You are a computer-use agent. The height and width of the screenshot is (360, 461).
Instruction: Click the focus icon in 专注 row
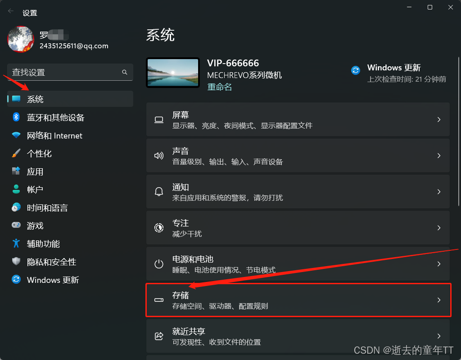(159, 228)
